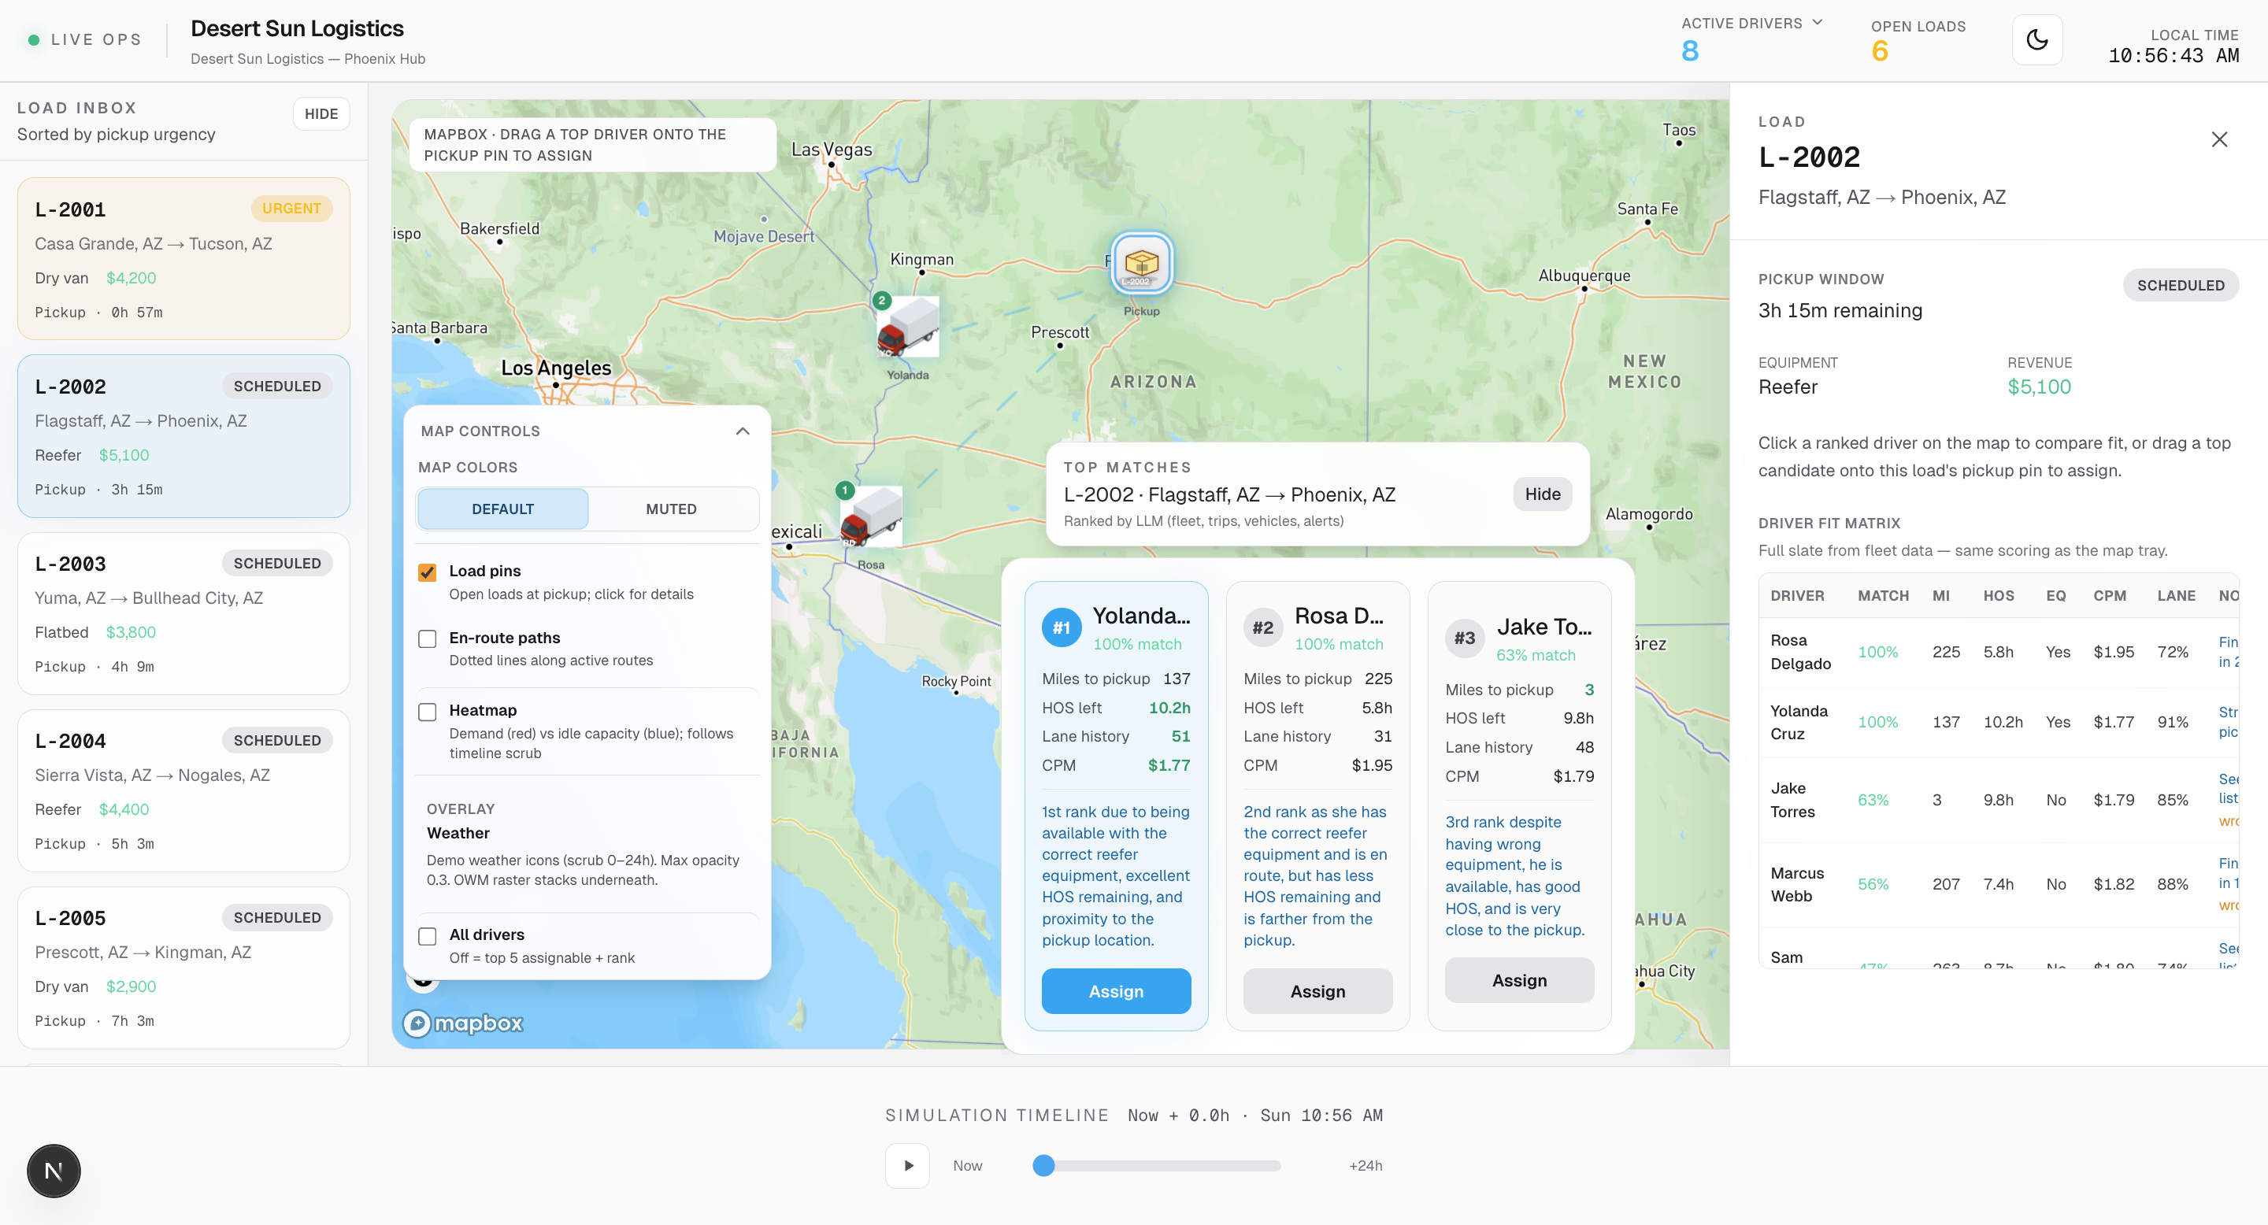Toggle dark mode moon icon
This screenshot has width=2268, height=1225.
pyautogui.click(x=2036, y=39)
